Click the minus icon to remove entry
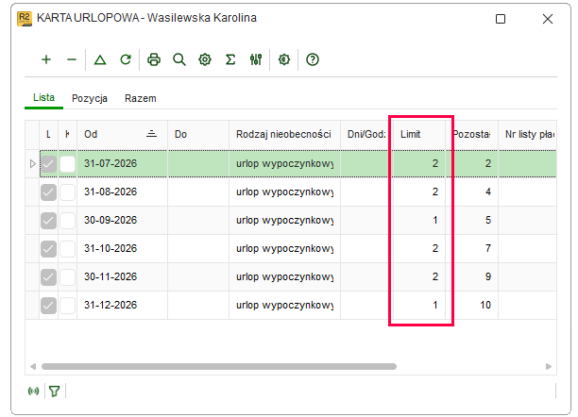 (x=72, y=59)
